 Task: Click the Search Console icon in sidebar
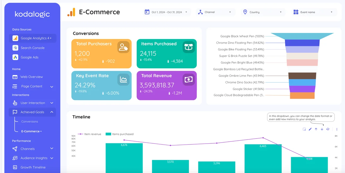15,48
